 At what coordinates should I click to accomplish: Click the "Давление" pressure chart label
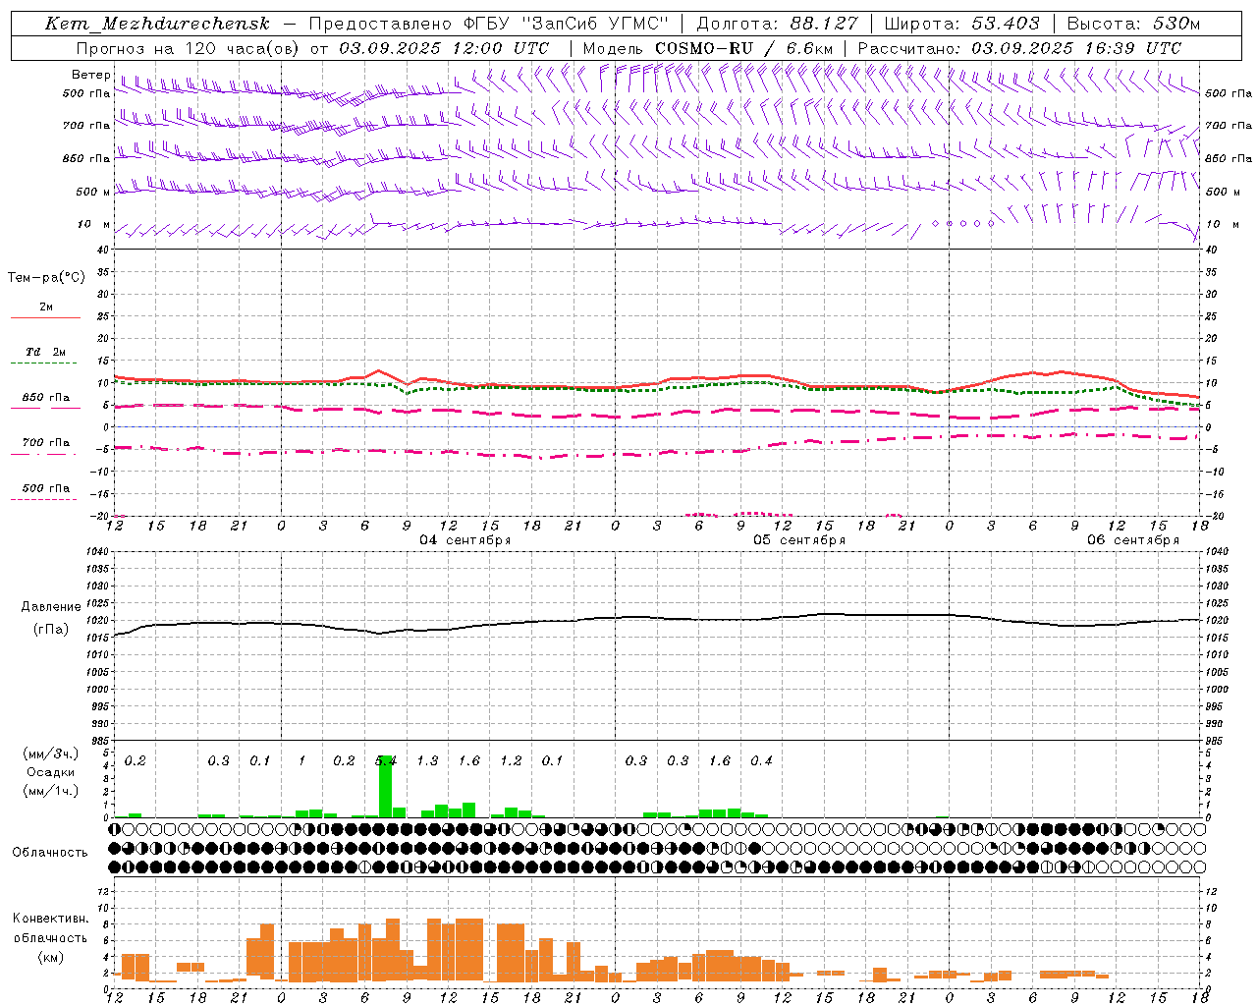51,607
